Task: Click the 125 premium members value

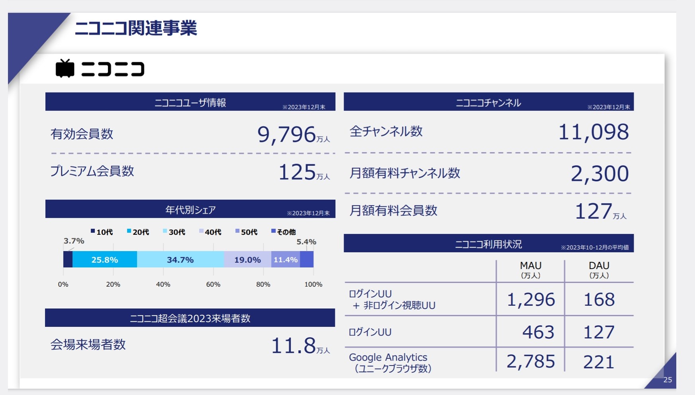Action: [297, 172]
